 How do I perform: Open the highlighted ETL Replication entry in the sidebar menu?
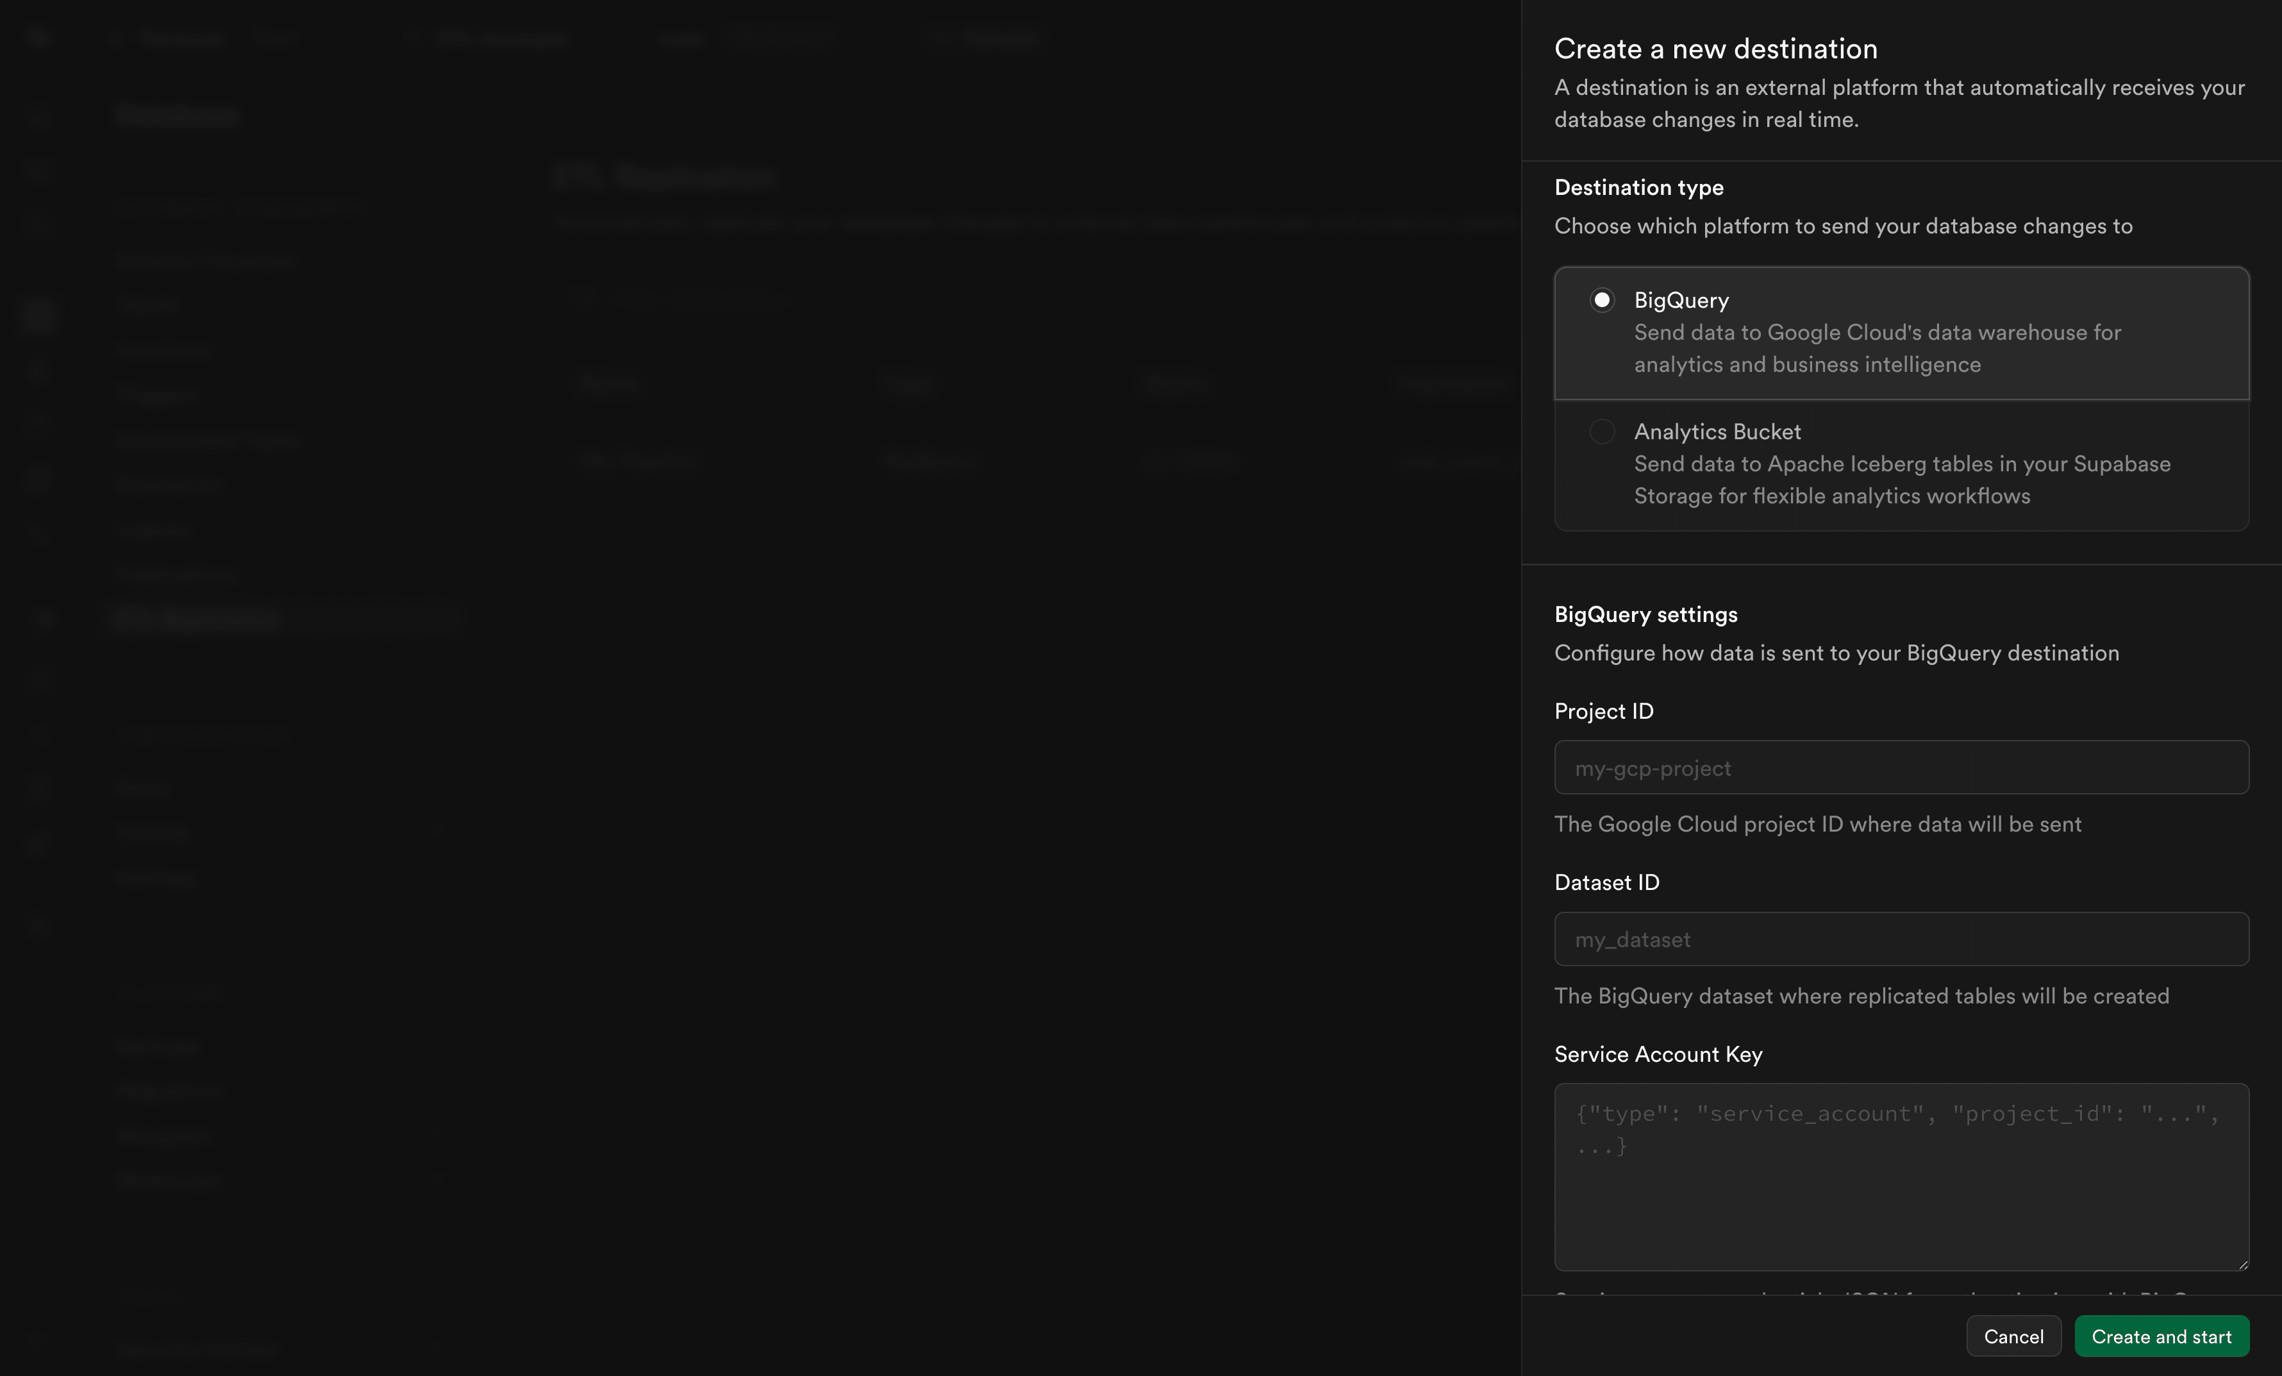[287, 619]
